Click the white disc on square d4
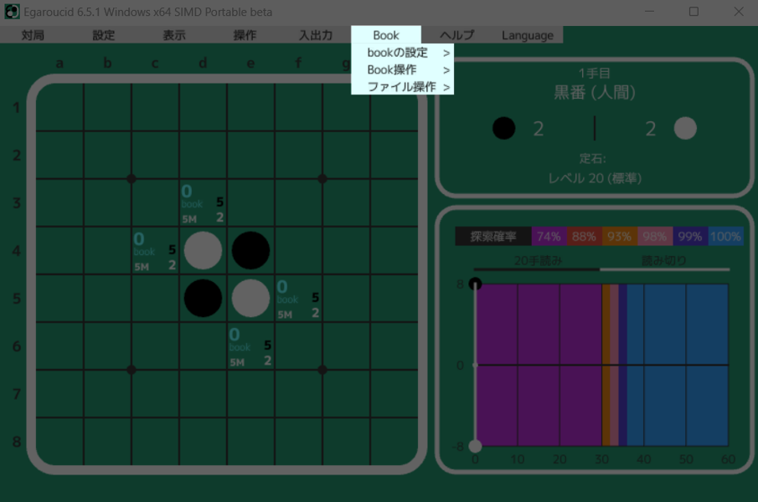The height and width of the screenshot is (502, 758). [x=203, y=250]
